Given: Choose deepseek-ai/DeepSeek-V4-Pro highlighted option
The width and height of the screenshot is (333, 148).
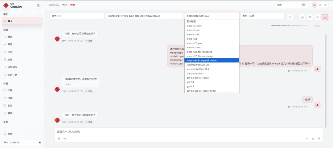Looking at the screenshot, I should click(x=212, y=60).
